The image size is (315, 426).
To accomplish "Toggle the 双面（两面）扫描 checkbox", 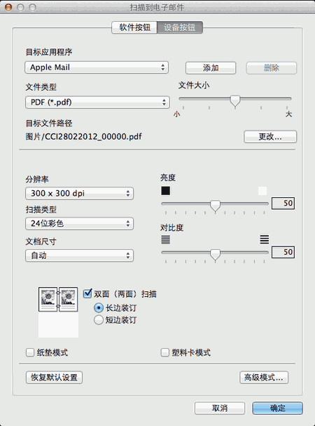I will click(87, 293).
